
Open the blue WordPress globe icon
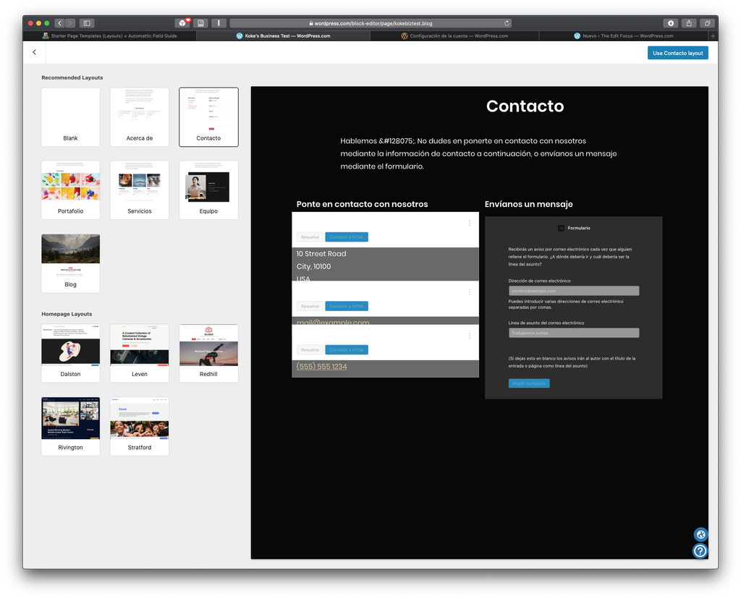700,535
